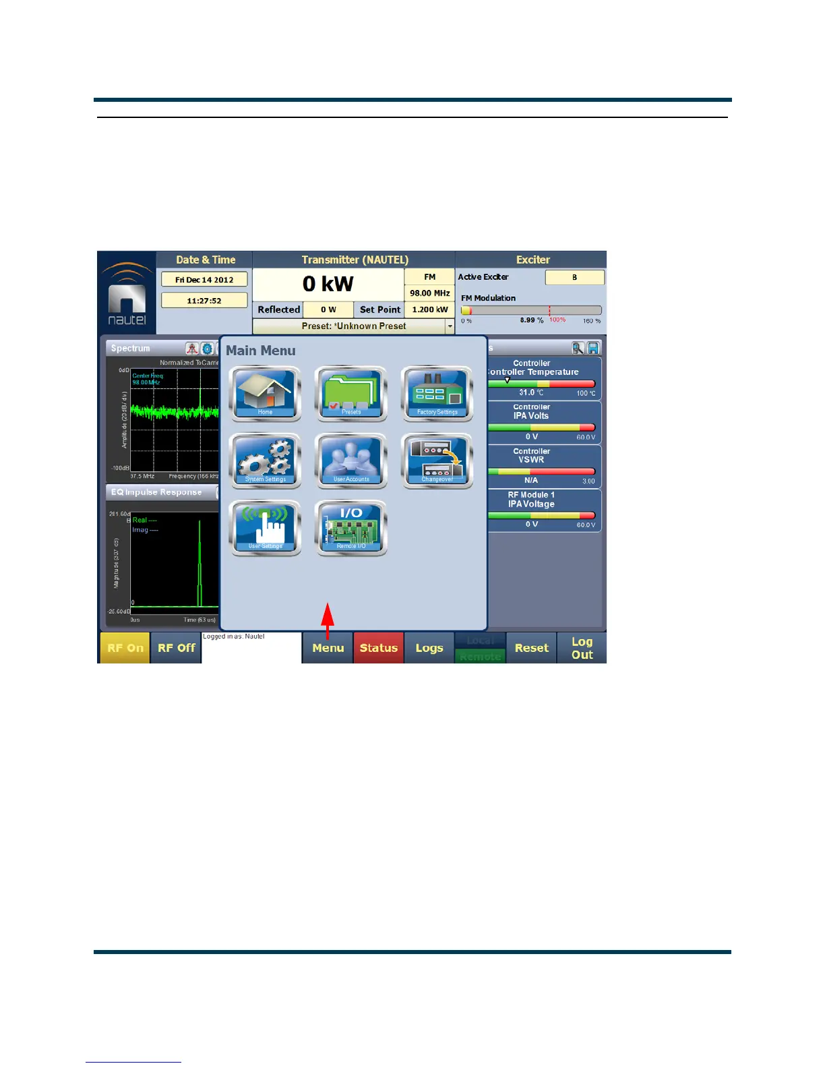
Task: Click the date field Fri Dec 14 2012
Action: (x=204, y=279)
